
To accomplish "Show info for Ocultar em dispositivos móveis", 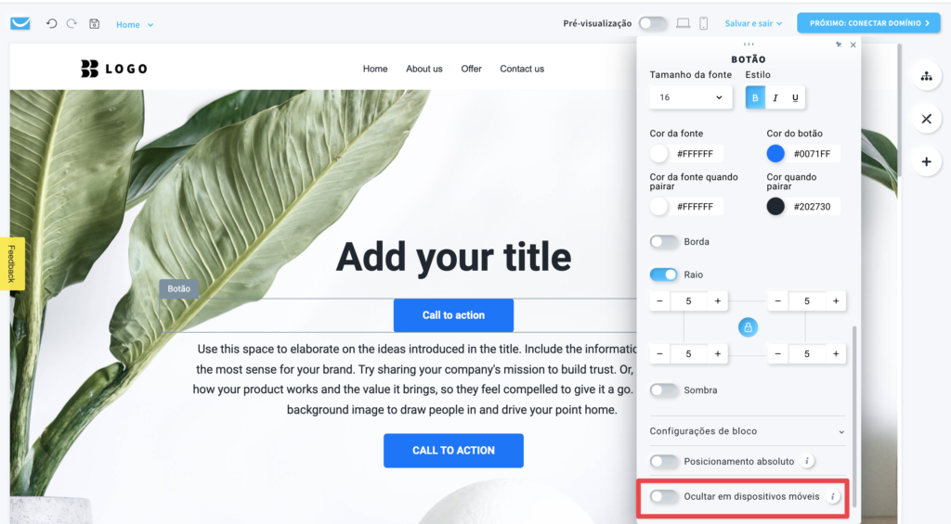I will [x=833, y=496].
